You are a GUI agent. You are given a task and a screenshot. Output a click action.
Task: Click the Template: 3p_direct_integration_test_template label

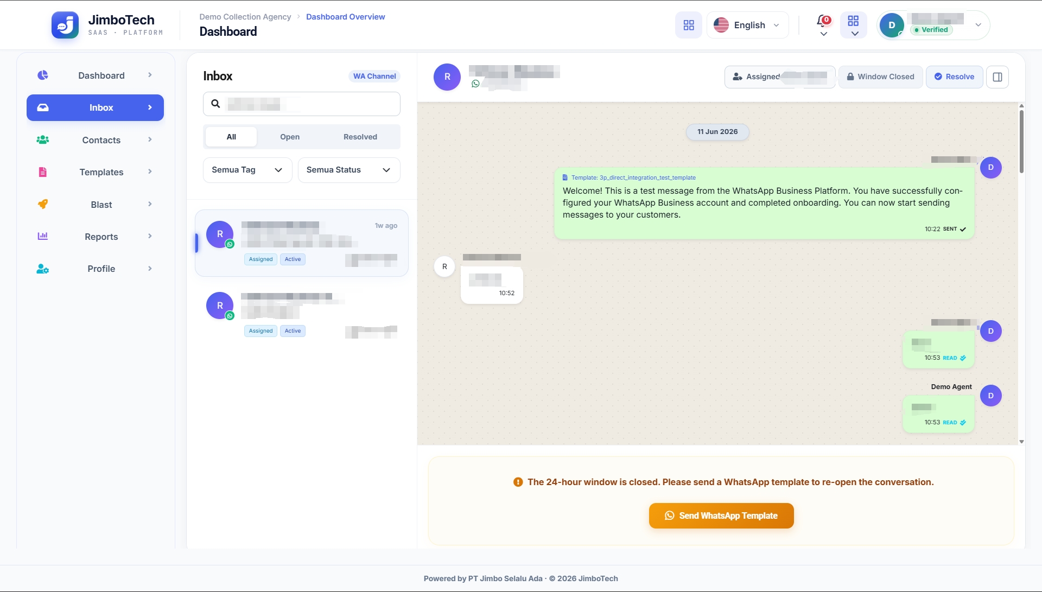pyautogui.click(x=633, y=177)
